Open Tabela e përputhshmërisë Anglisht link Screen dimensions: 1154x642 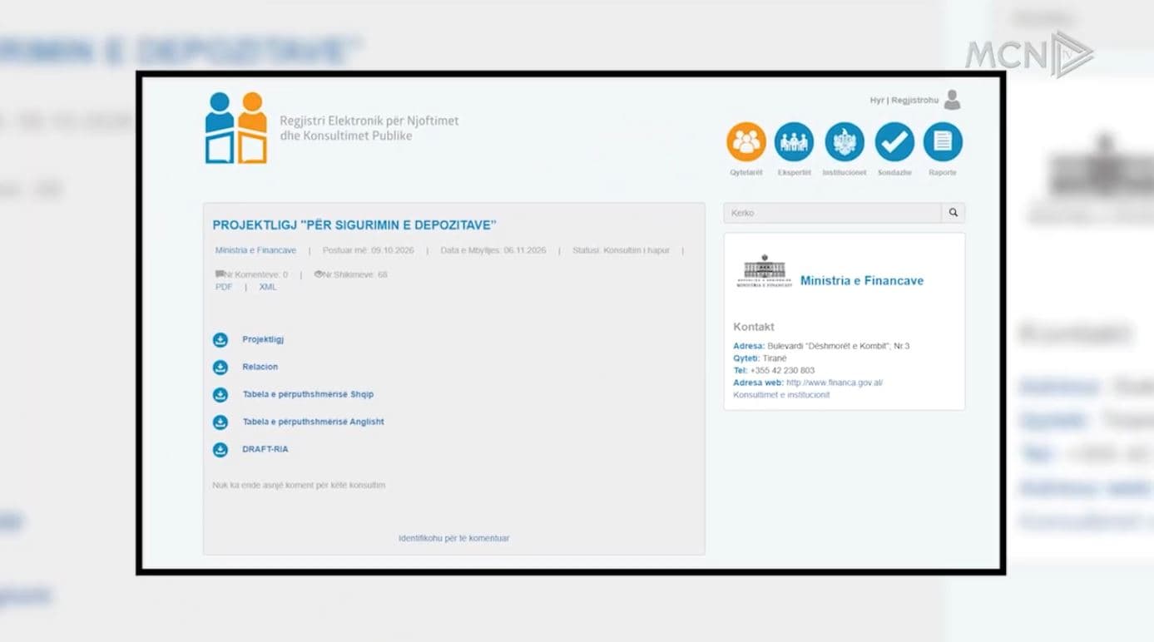tap(313, 422)
